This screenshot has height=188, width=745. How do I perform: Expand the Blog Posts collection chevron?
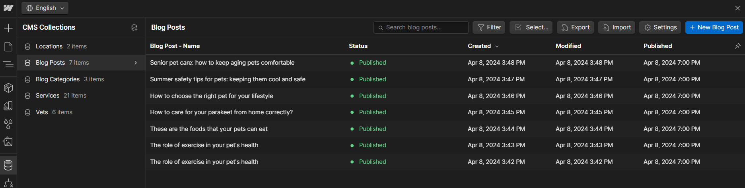point(136,63)
